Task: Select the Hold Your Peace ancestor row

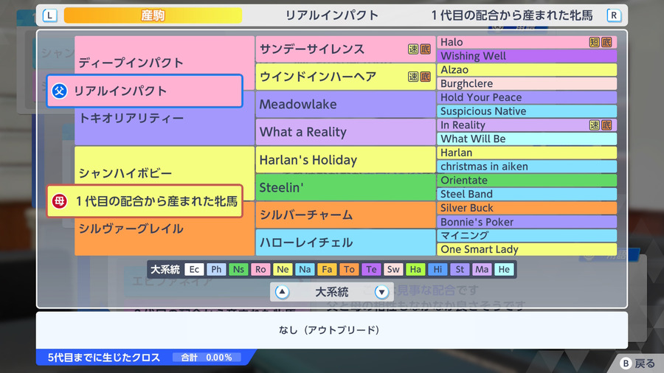Action: [527, 97]
